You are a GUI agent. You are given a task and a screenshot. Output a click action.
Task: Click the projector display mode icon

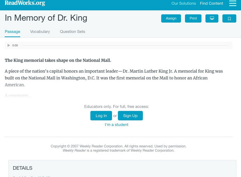212,18
